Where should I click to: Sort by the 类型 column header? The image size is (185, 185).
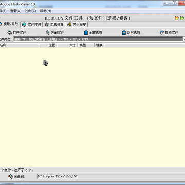coord(86,45)
